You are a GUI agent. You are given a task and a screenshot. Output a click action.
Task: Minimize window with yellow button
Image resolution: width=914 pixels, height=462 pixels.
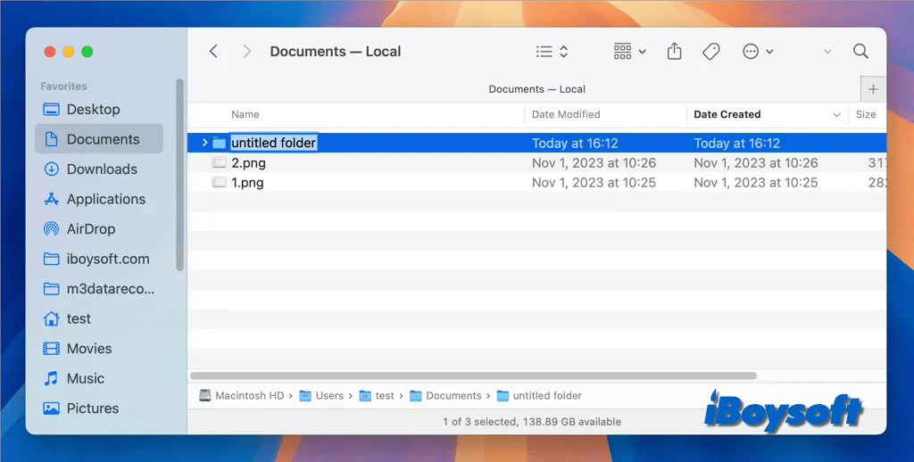click(x=69, y=52)
